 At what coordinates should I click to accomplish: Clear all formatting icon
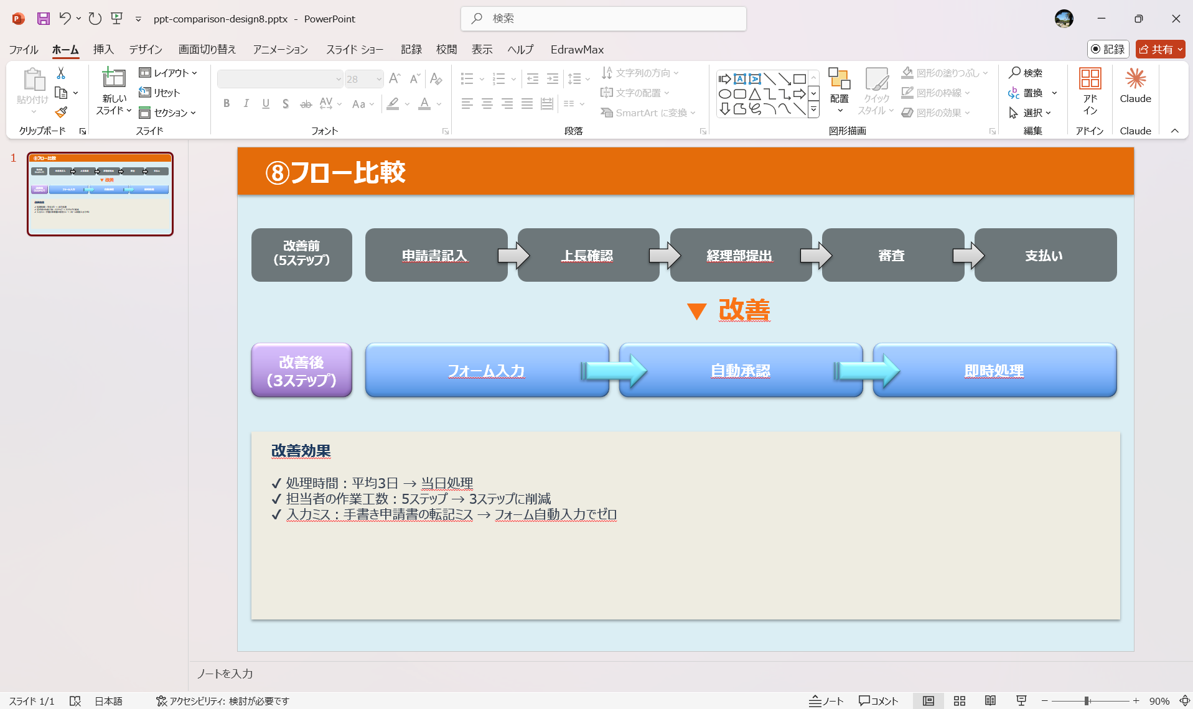coord(436,79)
